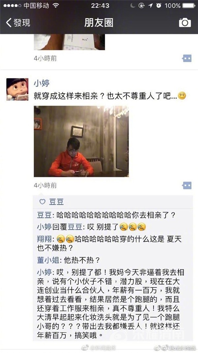This screenshot has height=353, width=198.
Task: Open 小婷's profile name link
Action: click(x=42, y=83)
